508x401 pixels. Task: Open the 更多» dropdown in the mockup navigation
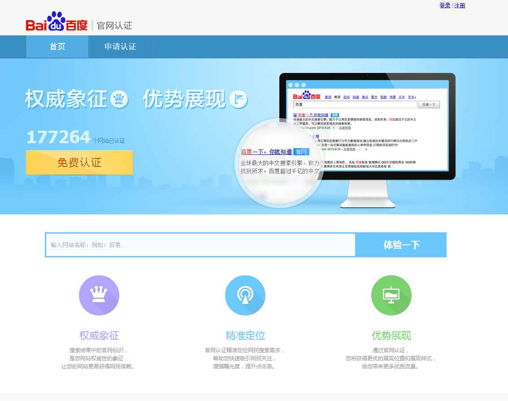pos(411,97)
